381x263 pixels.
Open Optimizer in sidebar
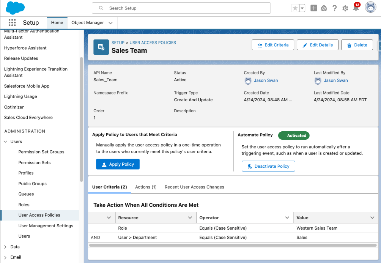click(x=14, y=107)
